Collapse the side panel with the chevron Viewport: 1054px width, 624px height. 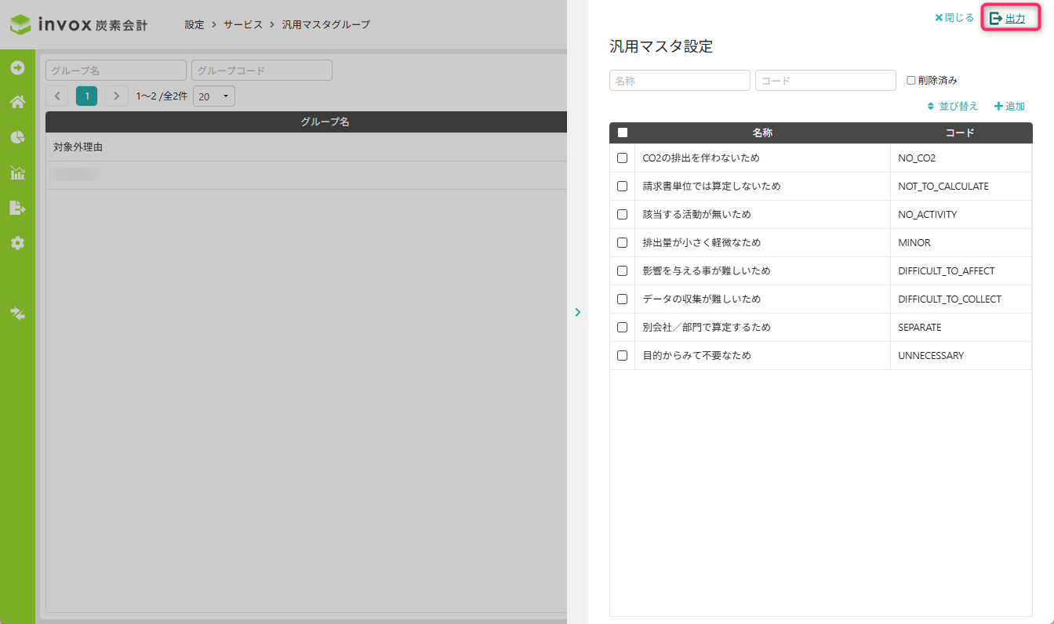[x=578, y=312]
